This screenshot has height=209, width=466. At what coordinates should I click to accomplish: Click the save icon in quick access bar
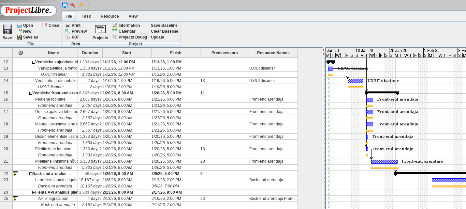point(65,5)
